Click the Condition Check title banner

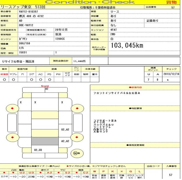click(91, 2)
